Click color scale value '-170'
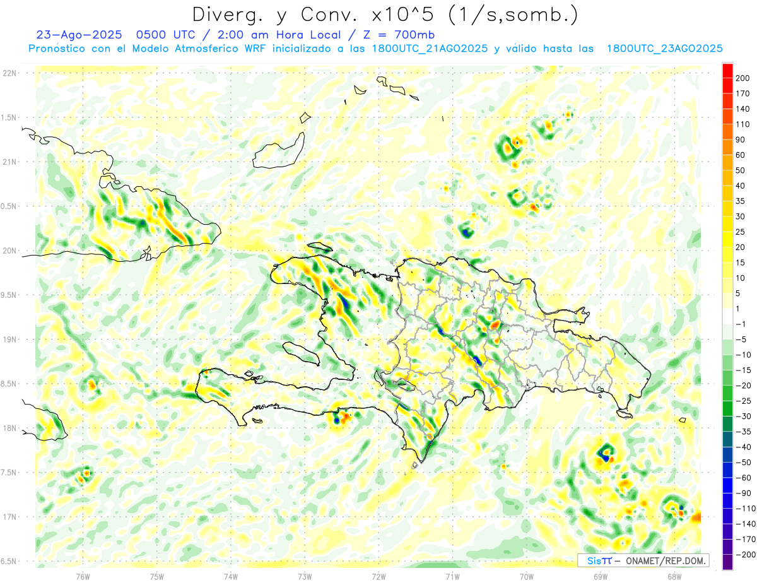Viewport: 757px width, 585px height. coord(746,540)
